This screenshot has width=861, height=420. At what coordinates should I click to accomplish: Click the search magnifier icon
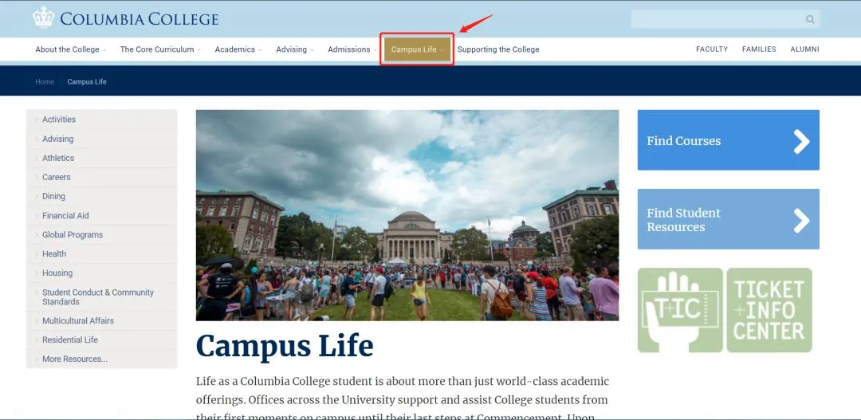(x=810, y=19)
